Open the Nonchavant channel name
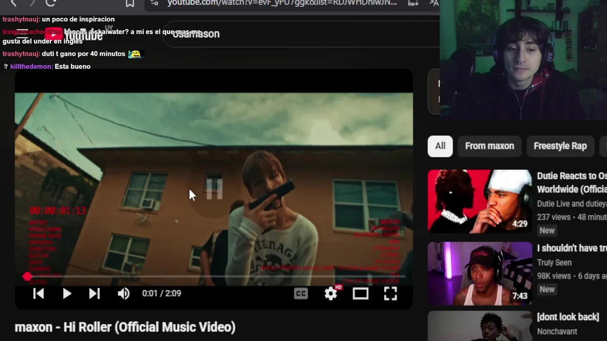This screenshot has width=607, height=341. [557, 332]
